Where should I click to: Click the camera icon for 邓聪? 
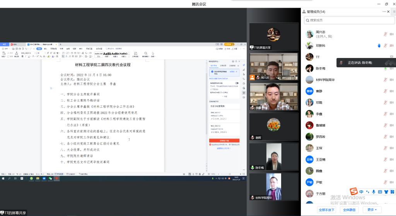(391, 102)
